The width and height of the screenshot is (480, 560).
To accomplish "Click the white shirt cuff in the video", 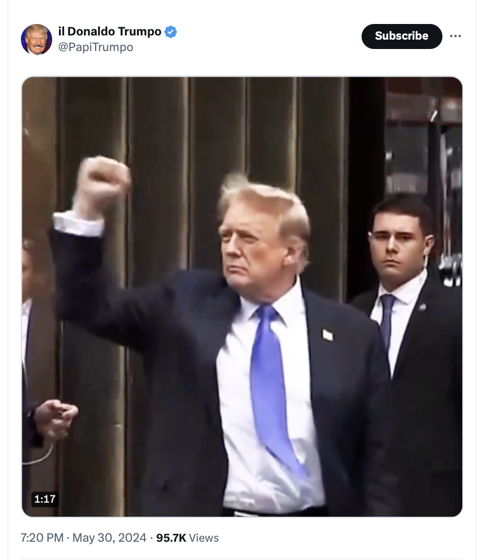I will pyautogui.click(x=77, y=223).
